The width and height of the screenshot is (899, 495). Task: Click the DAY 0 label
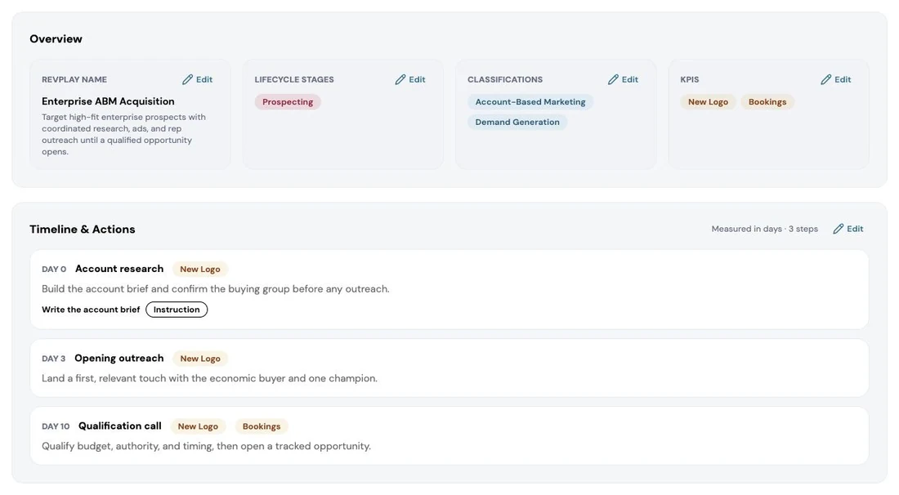(54, 270)
